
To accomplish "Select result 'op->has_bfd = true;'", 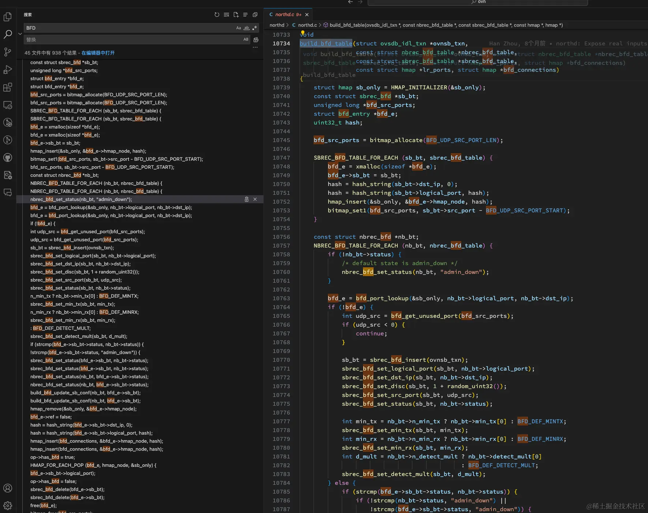I will coord(52,457).
